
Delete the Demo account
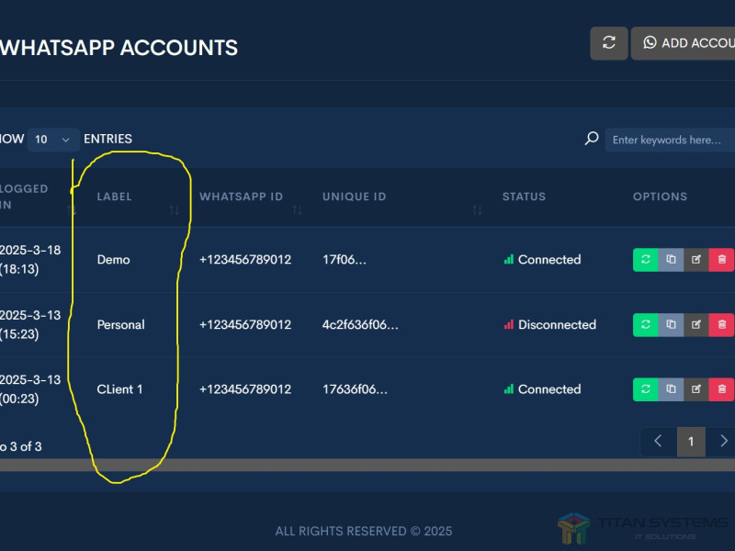tap(722, 260)
